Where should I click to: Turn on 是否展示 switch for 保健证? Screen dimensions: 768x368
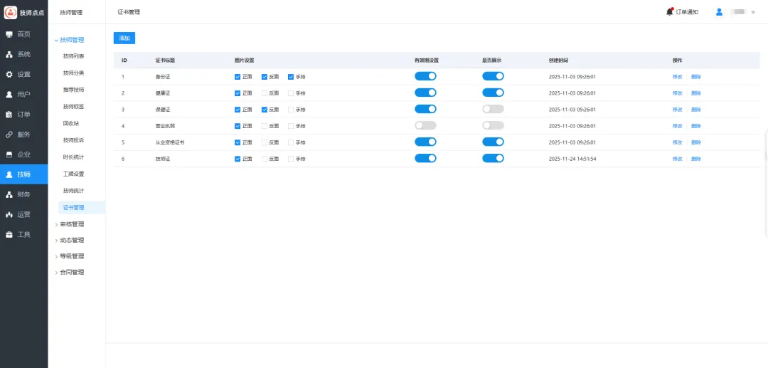(493, 109)
